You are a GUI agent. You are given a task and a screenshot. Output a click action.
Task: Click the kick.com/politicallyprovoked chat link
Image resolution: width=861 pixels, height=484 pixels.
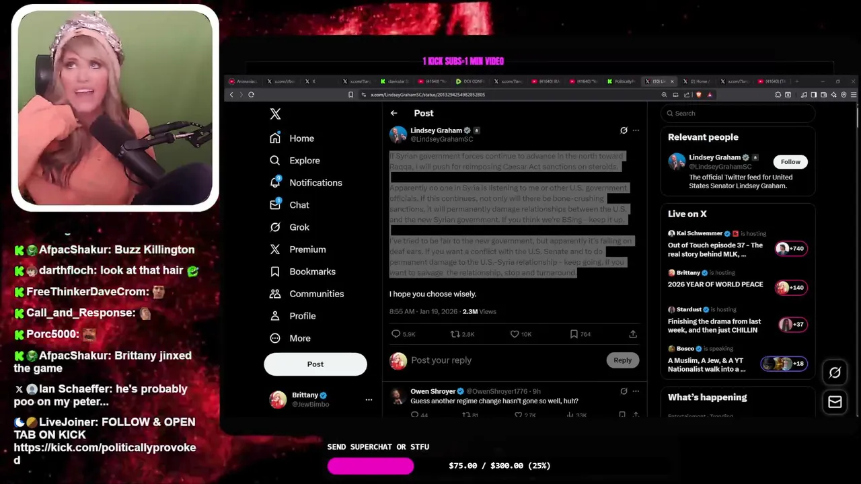click(105, 454)
